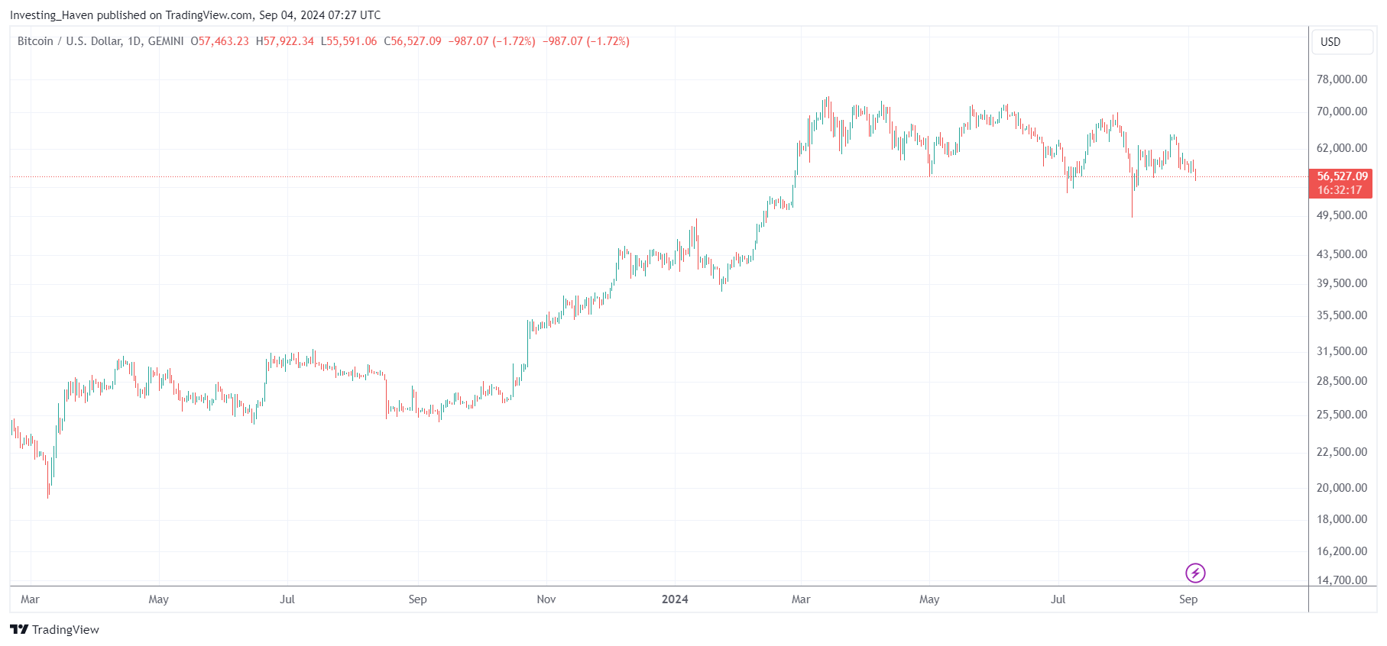The width and height of the screenshot is (1387, 646).
Task: Click the low value L55,591.06
Action: pyautogui.click(x=348, y=41)
